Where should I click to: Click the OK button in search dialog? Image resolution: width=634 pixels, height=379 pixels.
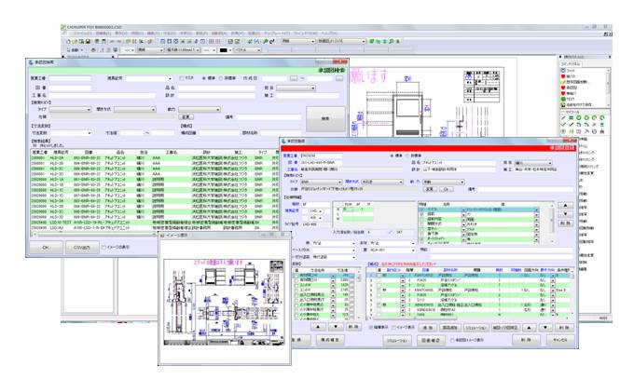[x=46, y=248]
